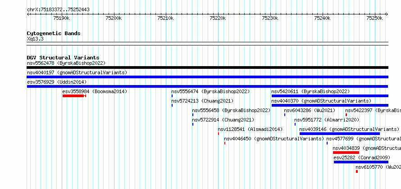Click the Xq13.3 cytogenetic band line
Viewport: 401px width, 189px height.
tap(208, 44)
